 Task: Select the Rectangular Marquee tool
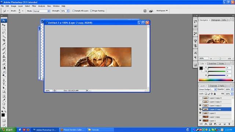pos(4,29)
